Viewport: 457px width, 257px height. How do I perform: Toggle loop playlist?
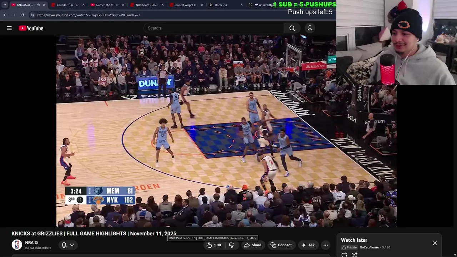[x=344, y=255]
